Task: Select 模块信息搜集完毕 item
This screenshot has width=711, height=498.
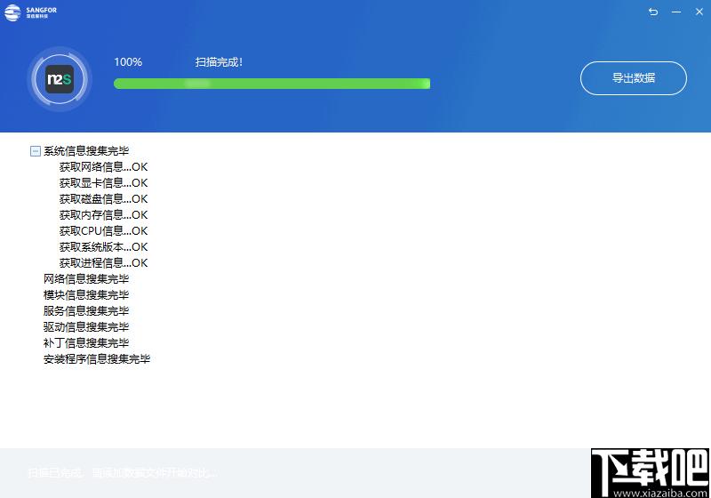Action: click(x=86, y=295)
